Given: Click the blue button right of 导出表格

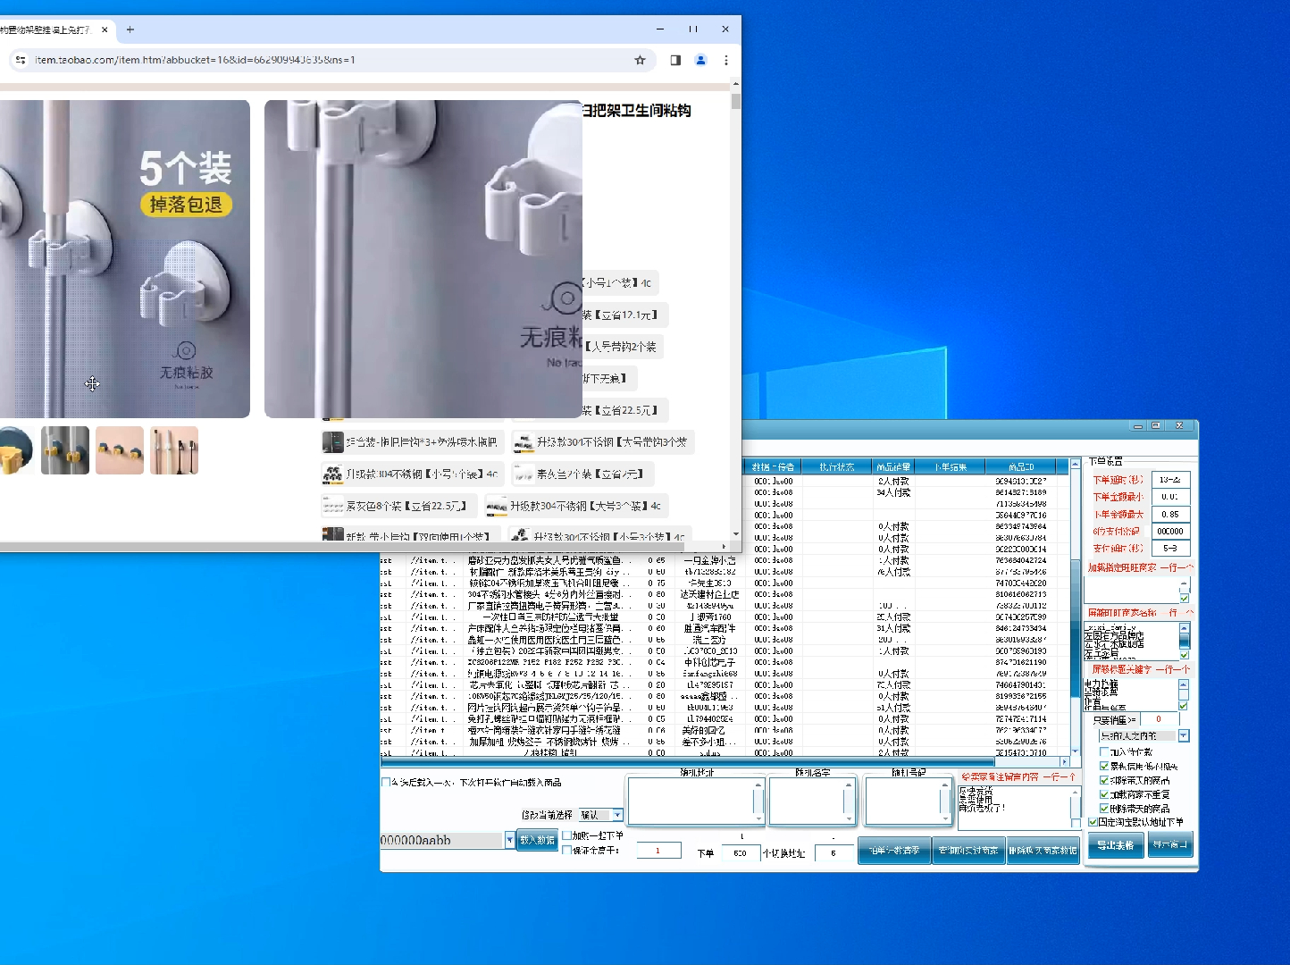Looking at the screenshot, I should tap(1169, 844).
